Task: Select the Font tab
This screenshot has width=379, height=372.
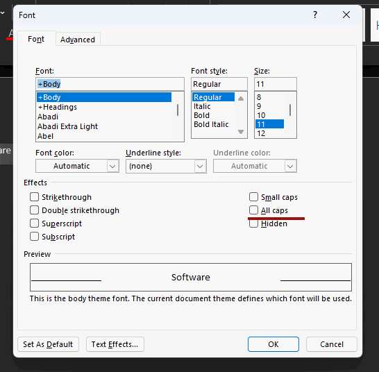Action: 36,39
